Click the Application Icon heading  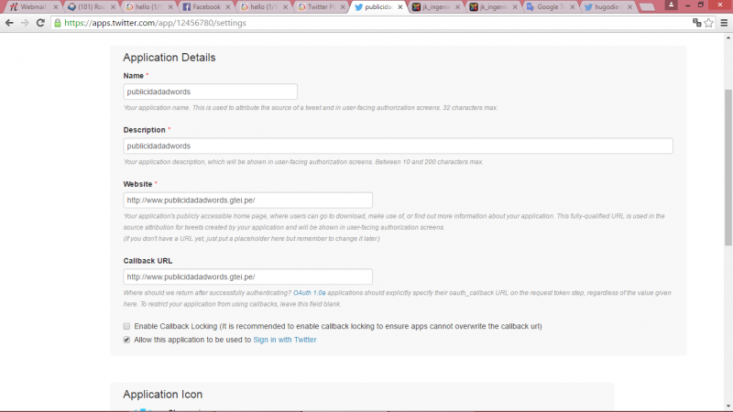(x=163, y=395)
